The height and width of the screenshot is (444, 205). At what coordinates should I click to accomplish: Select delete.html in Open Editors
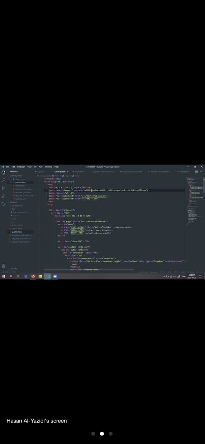20,186
